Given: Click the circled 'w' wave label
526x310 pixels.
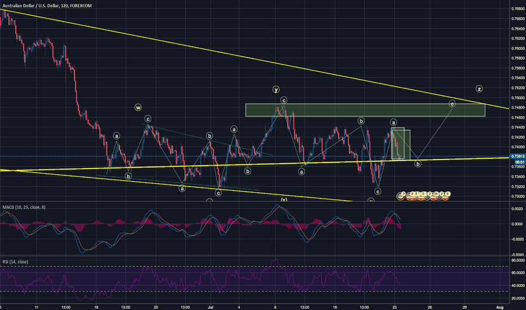Looking at the screenshot, I should [138, 108].
